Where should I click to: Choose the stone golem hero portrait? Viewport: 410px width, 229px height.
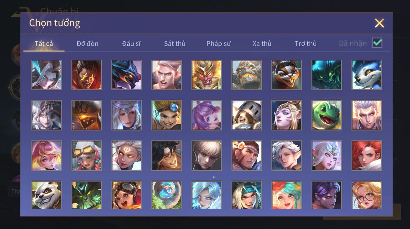coord(247,75)
